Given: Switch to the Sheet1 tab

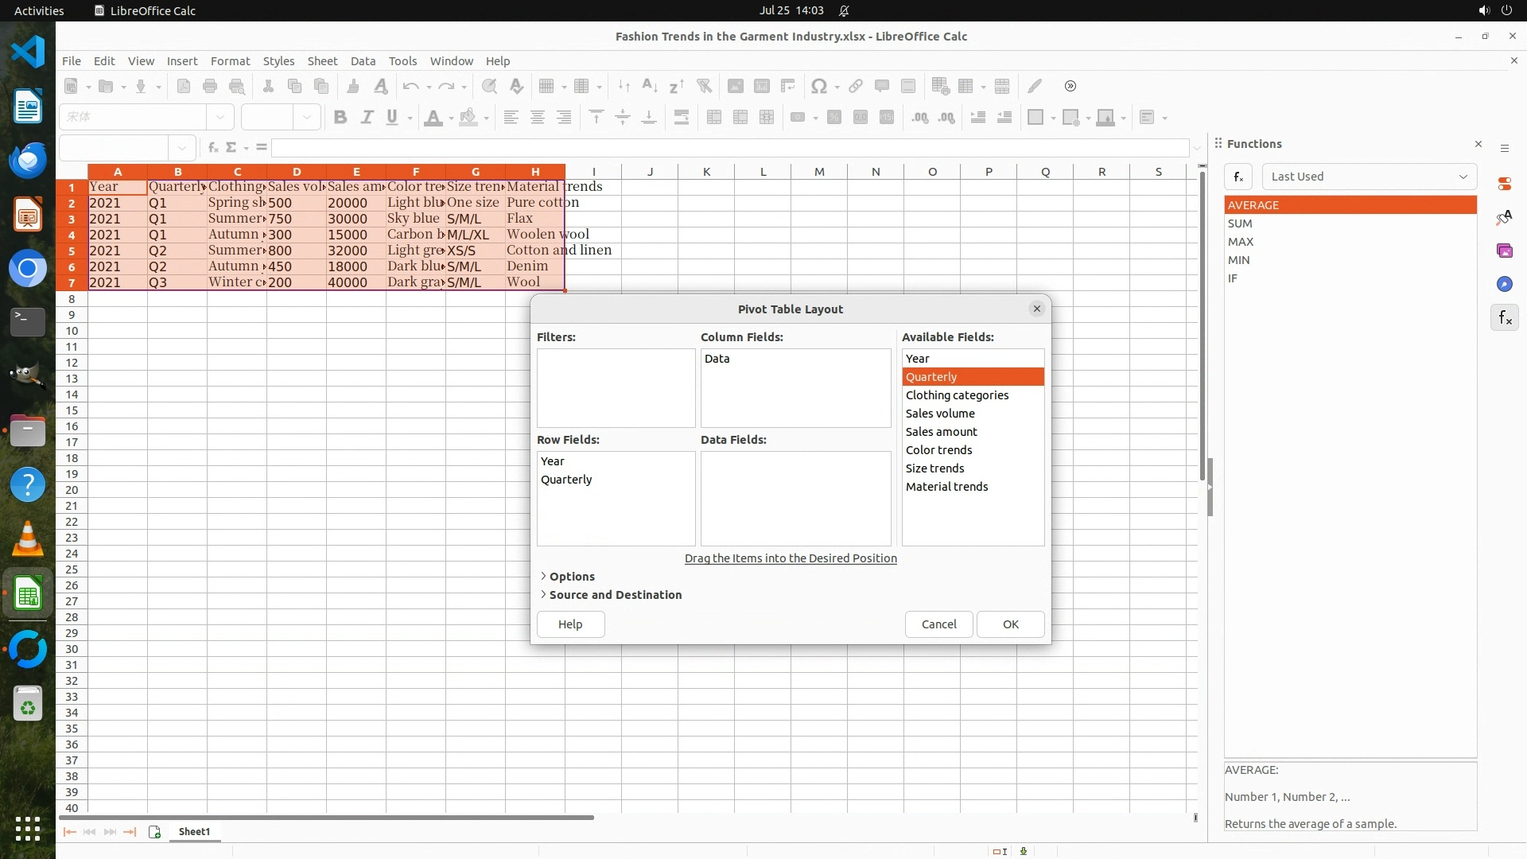Looking at the screenshot, I should click(x=194, y=832).
